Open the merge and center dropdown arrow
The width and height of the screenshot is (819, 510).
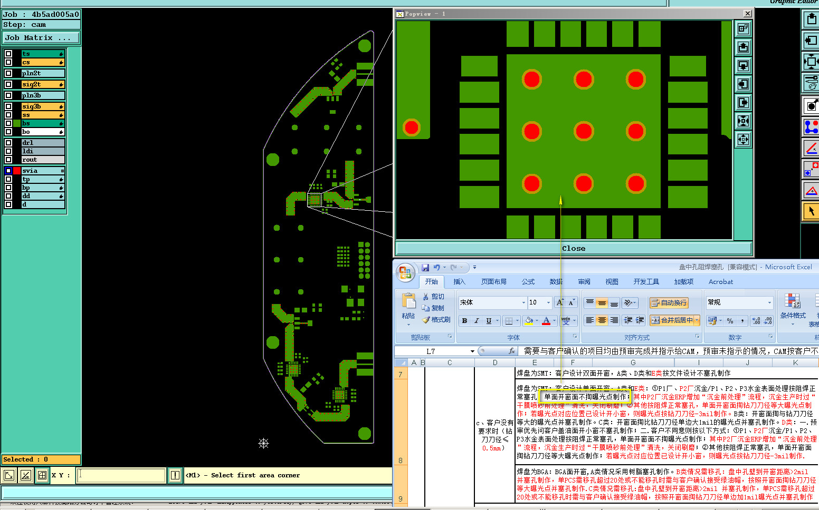pos(697,320)
